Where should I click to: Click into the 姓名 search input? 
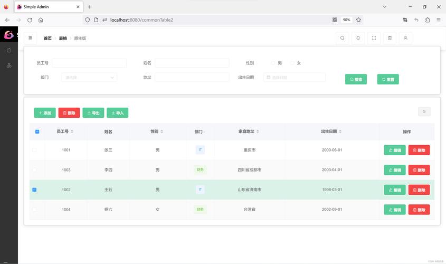coord(192,63)
